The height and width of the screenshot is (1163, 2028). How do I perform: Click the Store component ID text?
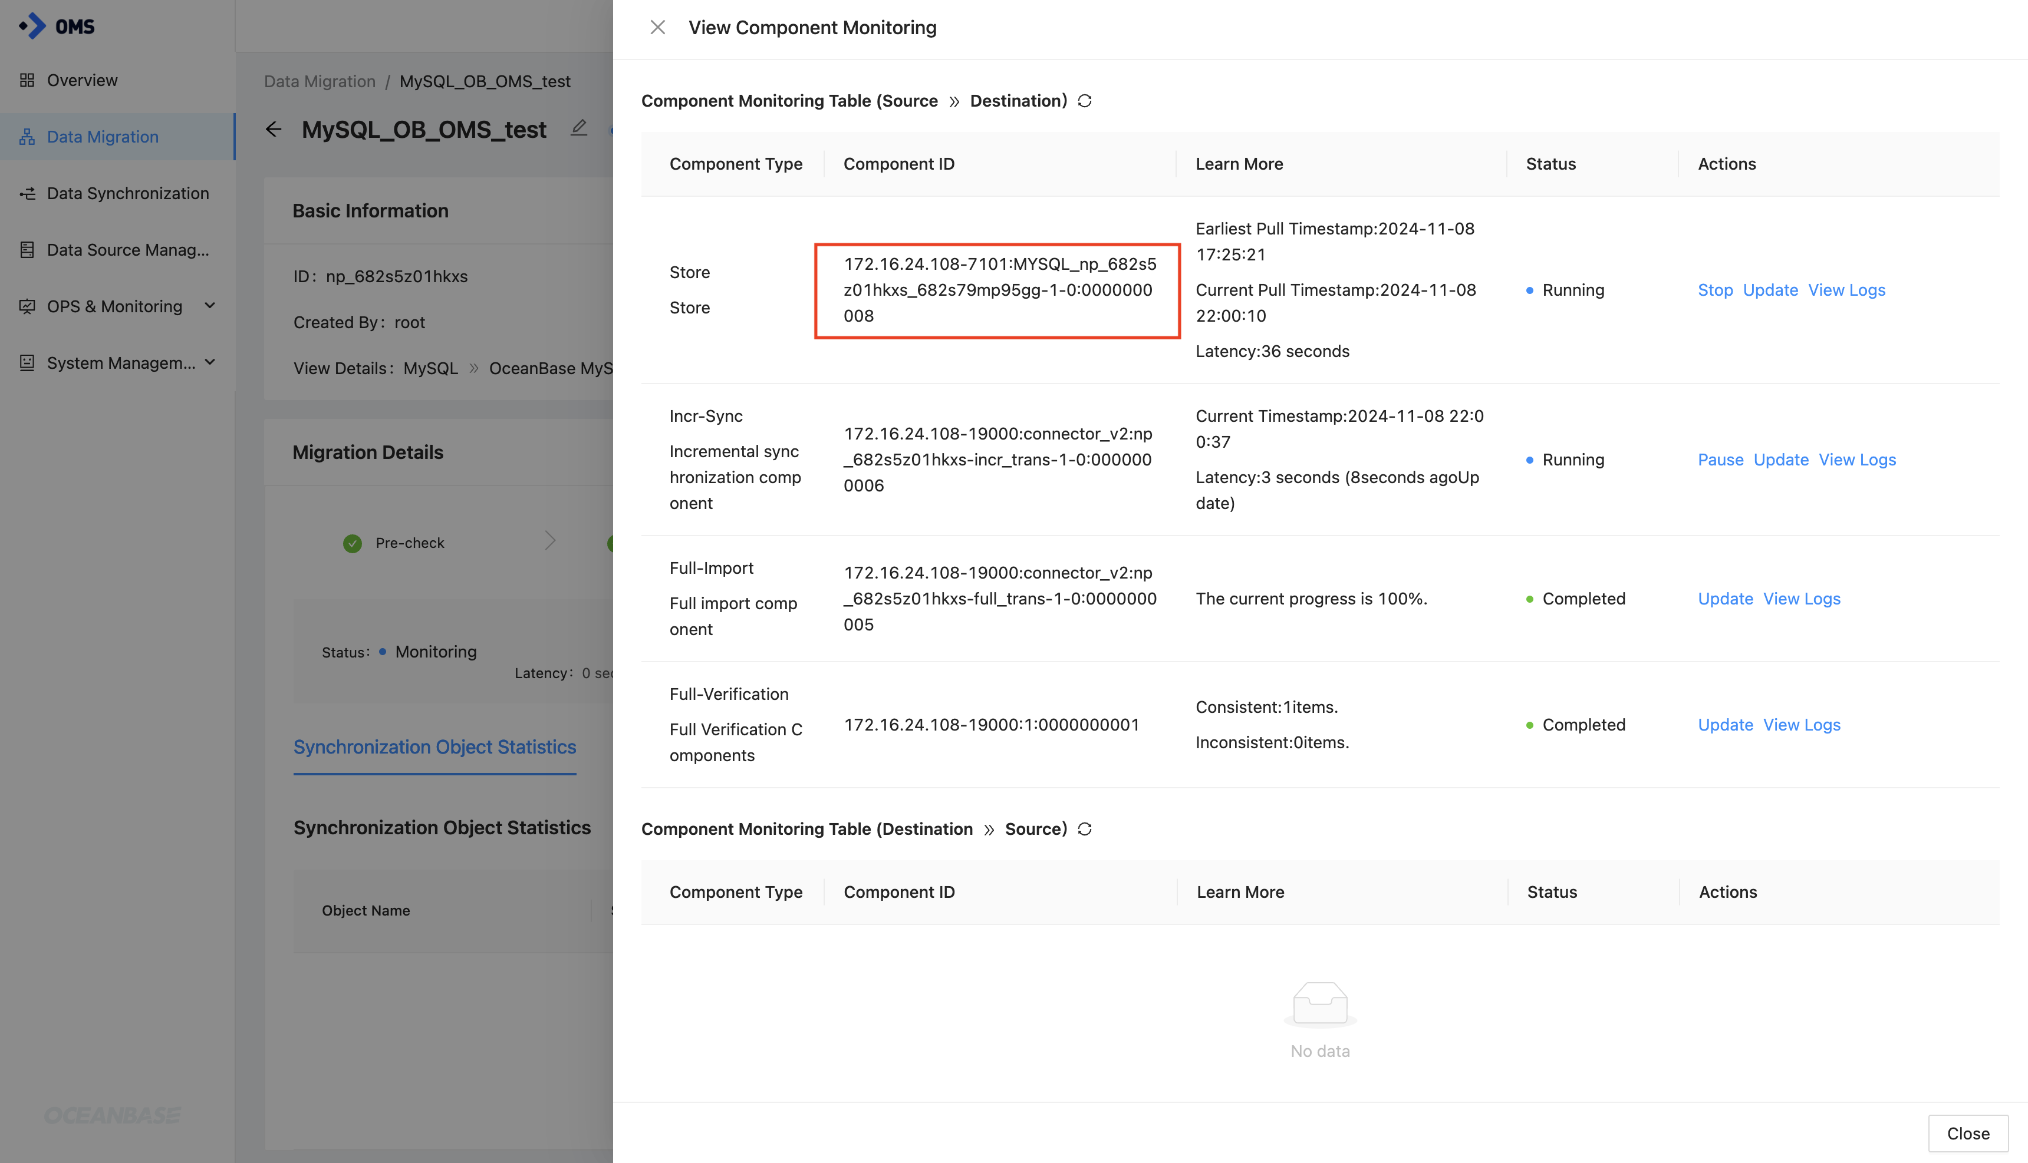1000,290
